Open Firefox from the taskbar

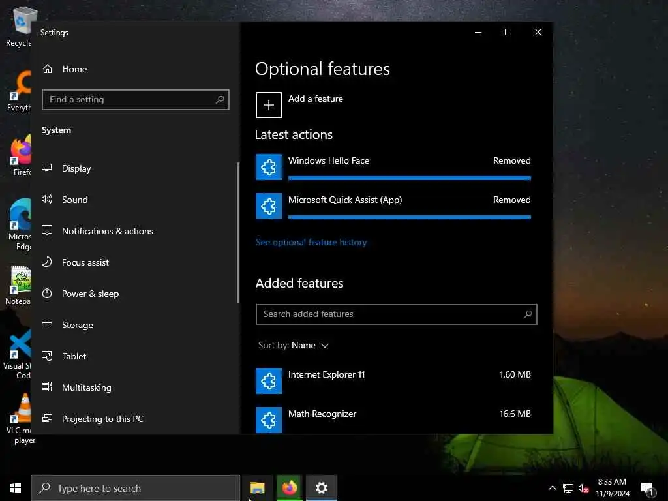pyautogui.click(x=289, y=488)
